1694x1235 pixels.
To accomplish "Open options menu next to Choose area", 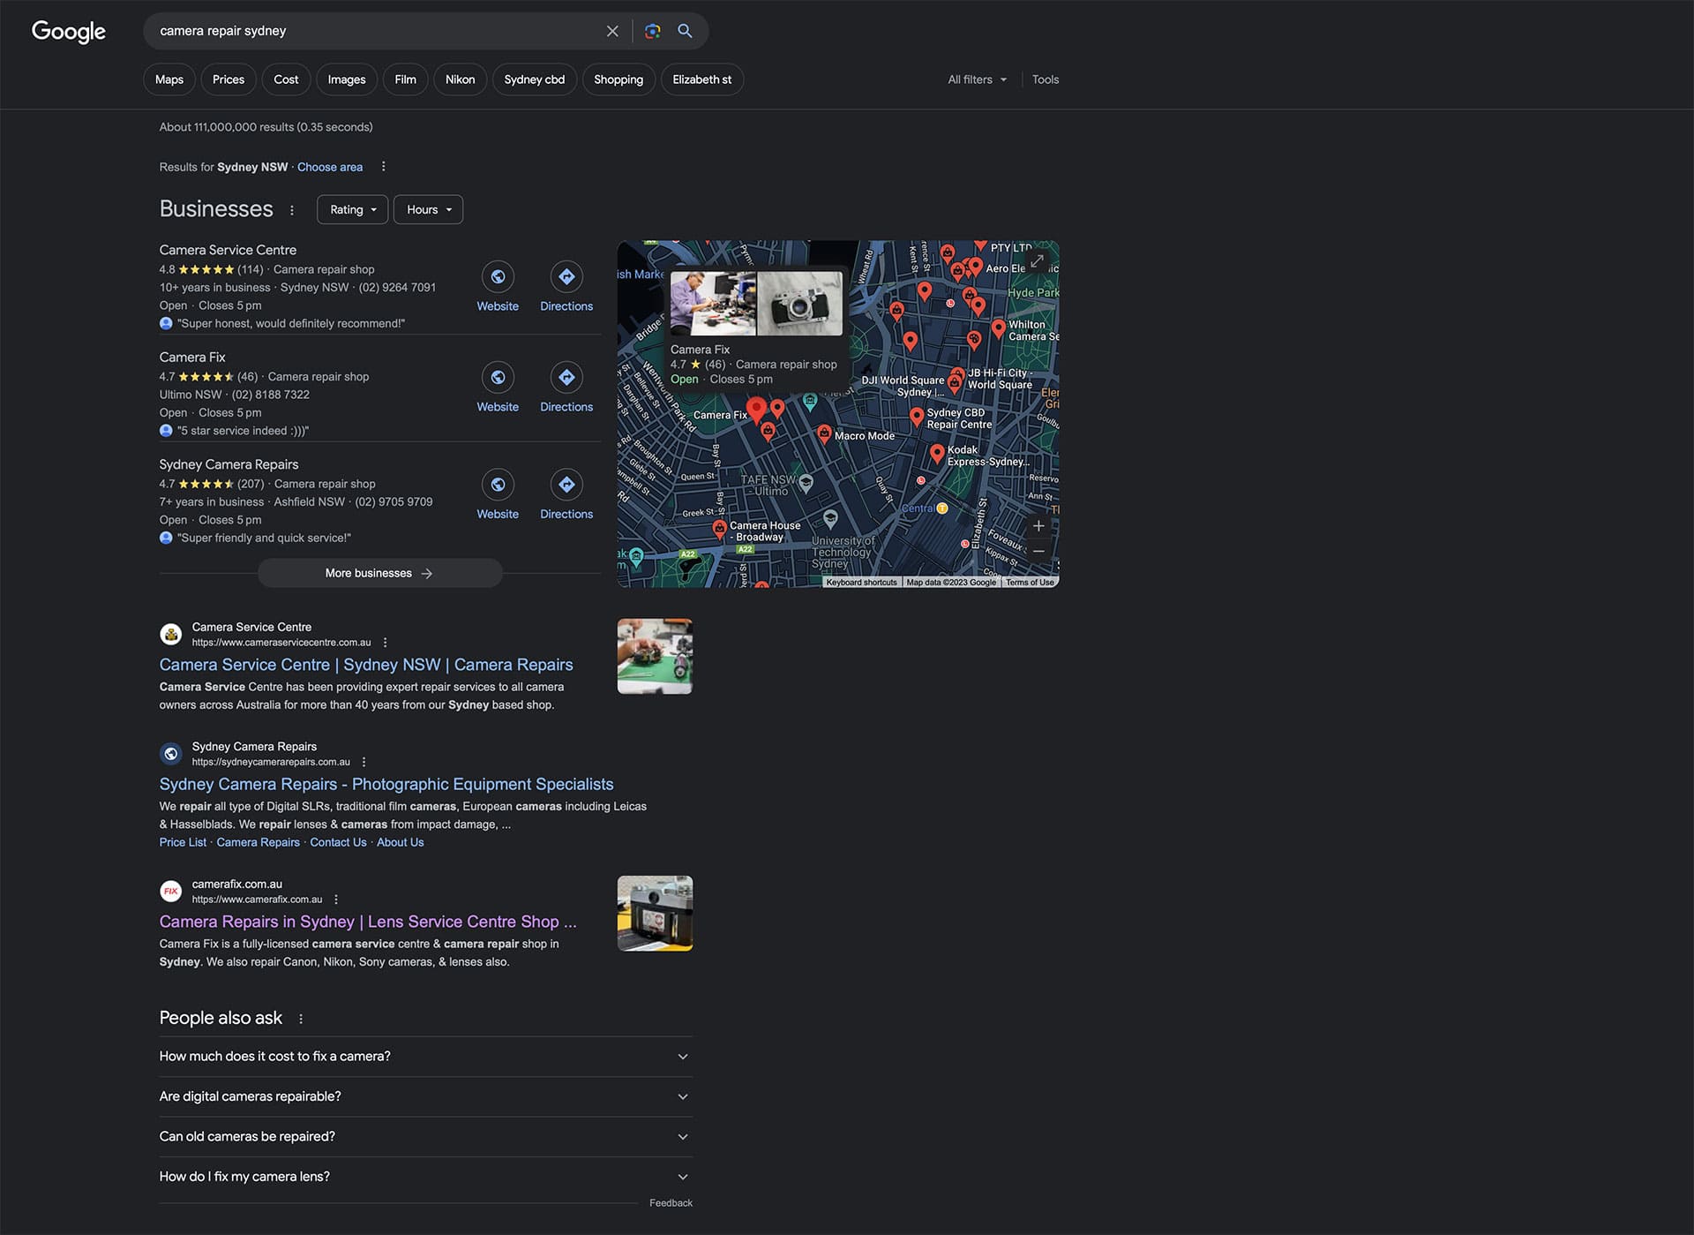I will [383, 166].
